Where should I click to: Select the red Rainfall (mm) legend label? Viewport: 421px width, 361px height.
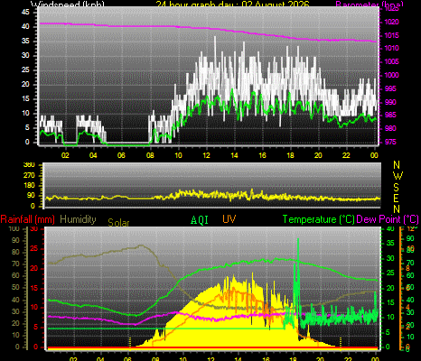27,219
